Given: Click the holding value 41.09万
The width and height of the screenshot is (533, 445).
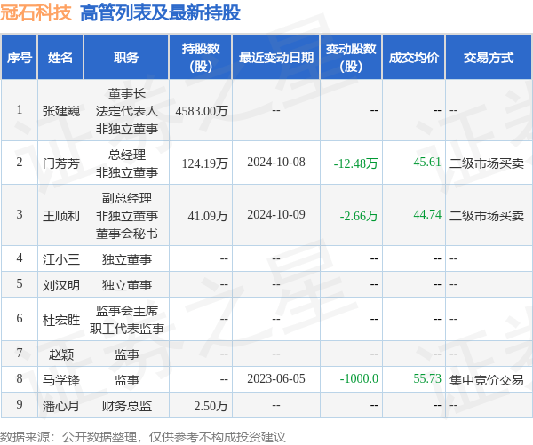Looking at the screenshot, I should (x=208, y=216).
